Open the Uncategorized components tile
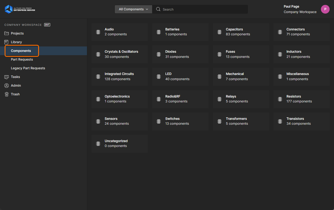The image size is (334, 210). click(119, 143)
